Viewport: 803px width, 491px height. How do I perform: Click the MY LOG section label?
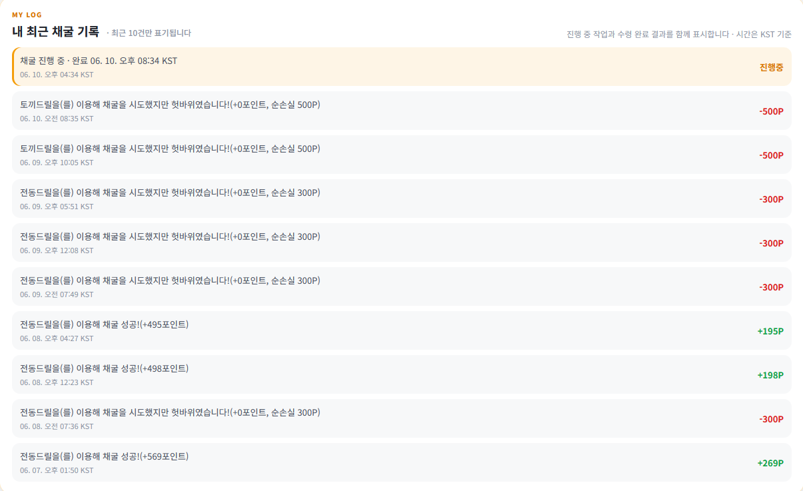click(27, 15)
